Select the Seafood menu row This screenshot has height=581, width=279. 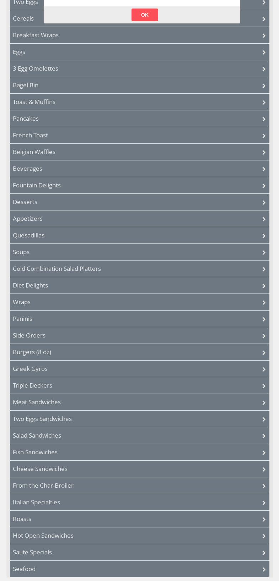tap(24, 569)
